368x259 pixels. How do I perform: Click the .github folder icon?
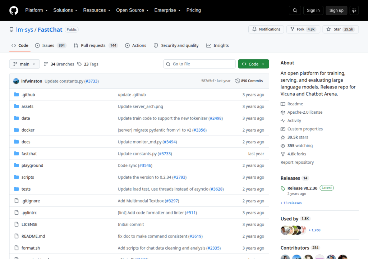(16, 95)
